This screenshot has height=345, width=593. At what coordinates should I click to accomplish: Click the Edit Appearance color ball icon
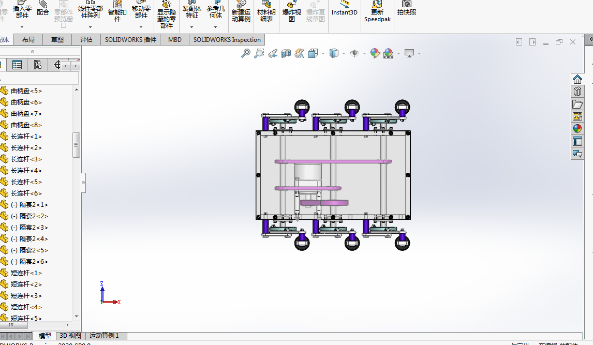pos(375,53)
